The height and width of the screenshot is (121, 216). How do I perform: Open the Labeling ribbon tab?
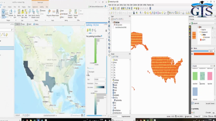point(42,7)
